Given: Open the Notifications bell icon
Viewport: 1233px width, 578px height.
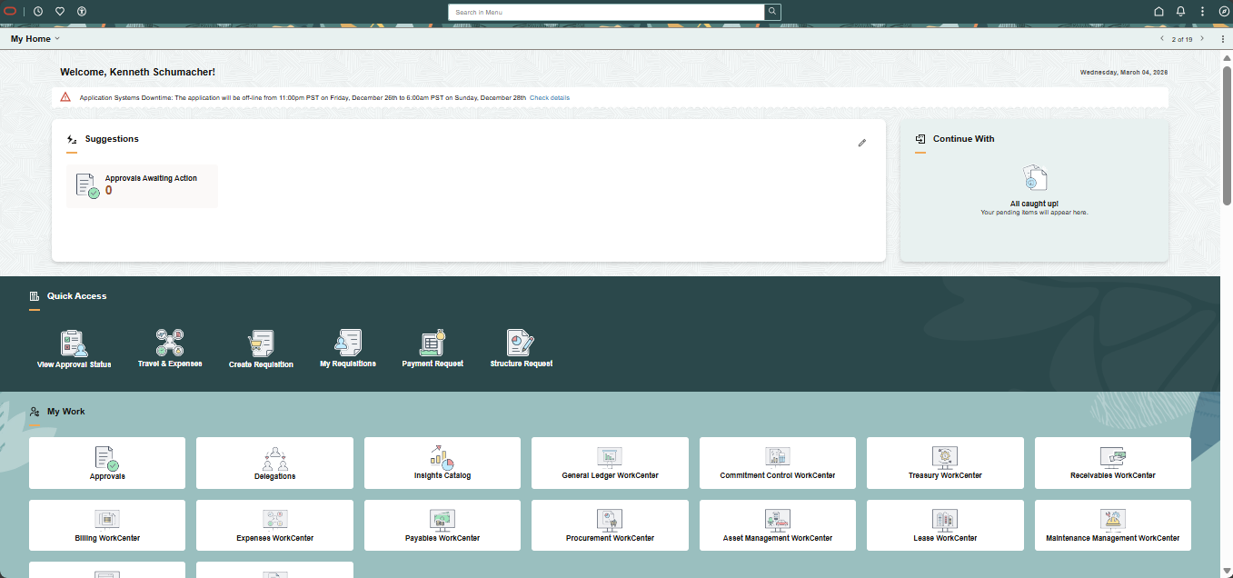Looking at the screenshot, I should tap(1180, 12).
